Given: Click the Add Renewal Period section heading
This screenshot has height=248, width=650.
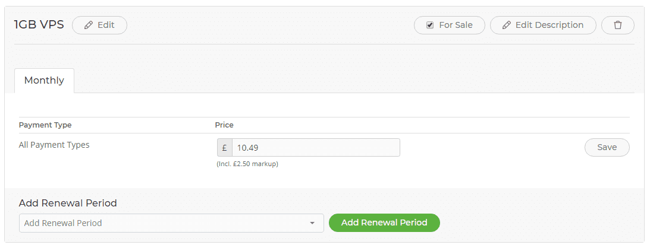Looking at the screenshot, I should coord(68,203).
